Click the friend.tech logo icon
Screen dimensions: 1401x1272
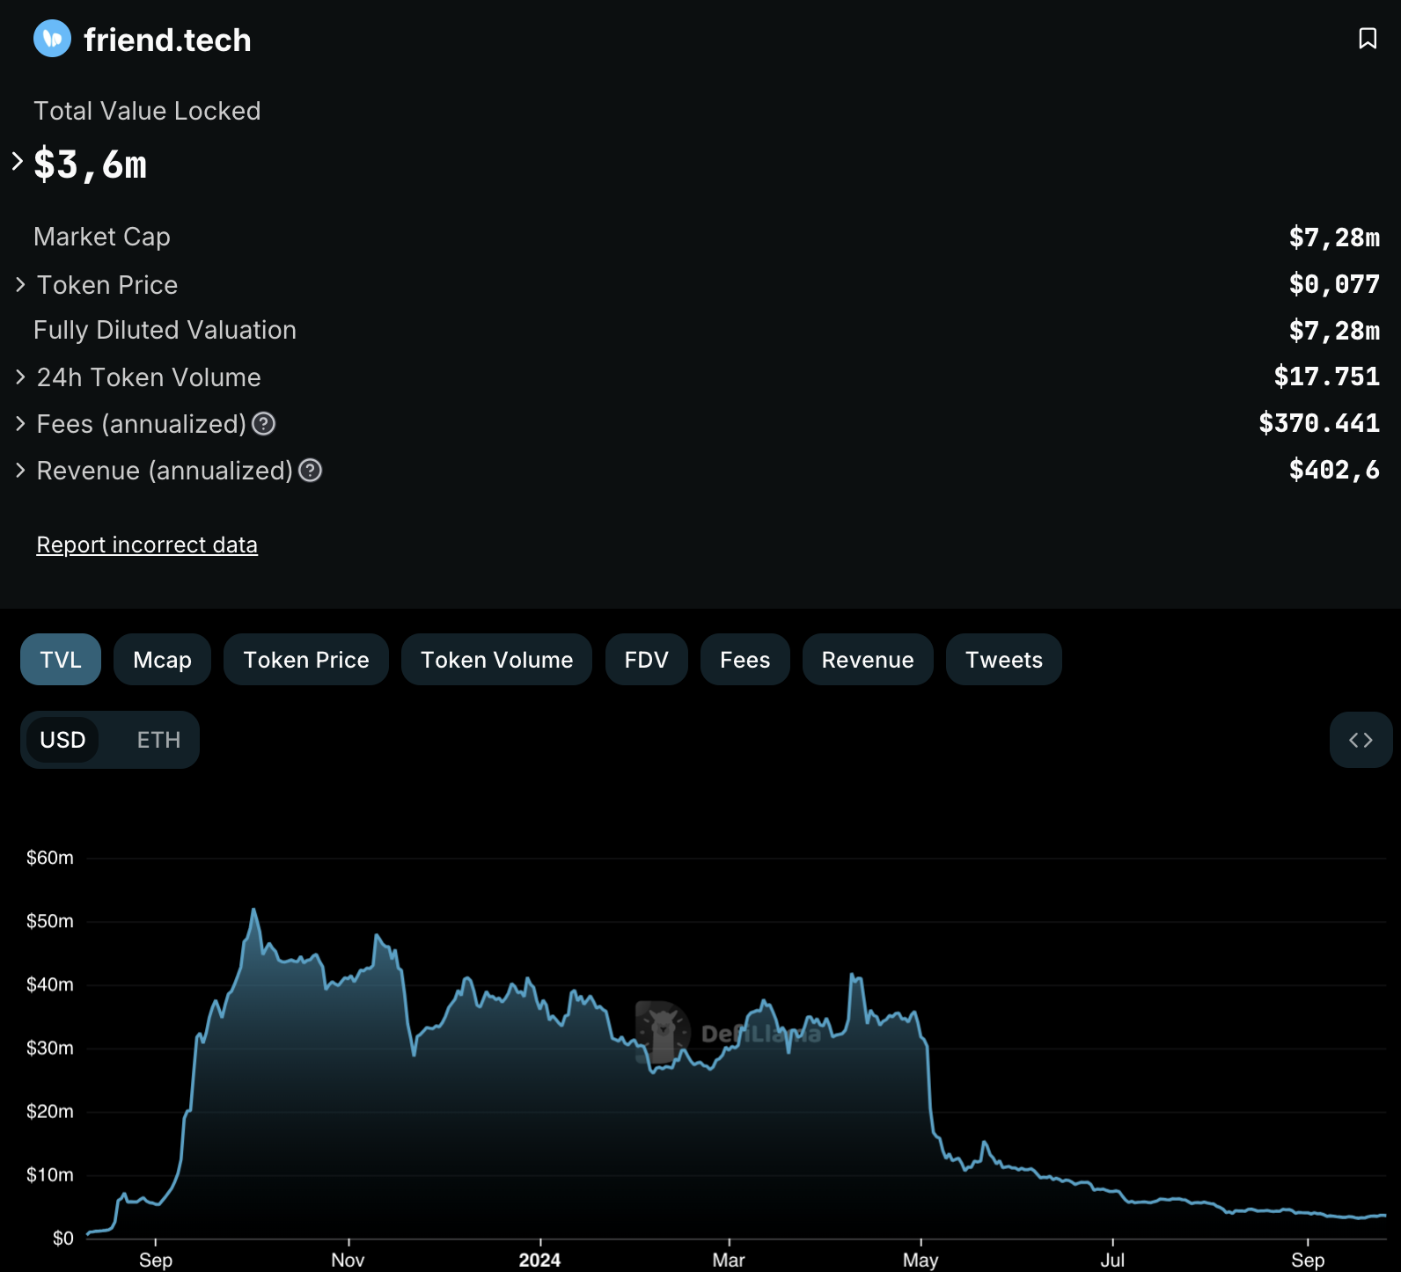tap(52, 39)
